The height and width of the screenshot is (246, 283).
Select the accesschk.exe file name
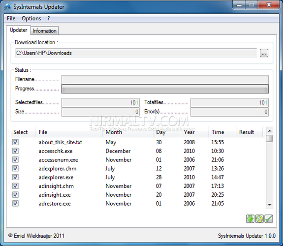pos(56,151)
